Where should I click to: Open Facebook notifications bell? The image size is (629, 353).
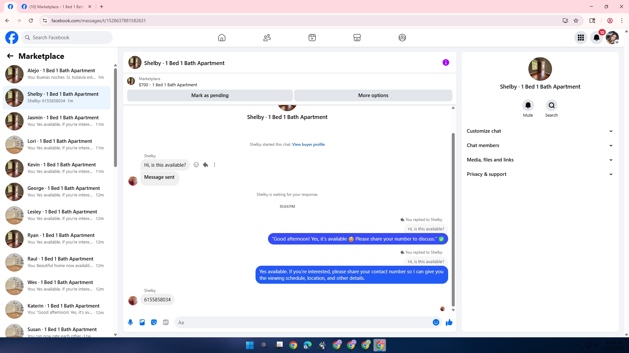[x=597, y=38]
